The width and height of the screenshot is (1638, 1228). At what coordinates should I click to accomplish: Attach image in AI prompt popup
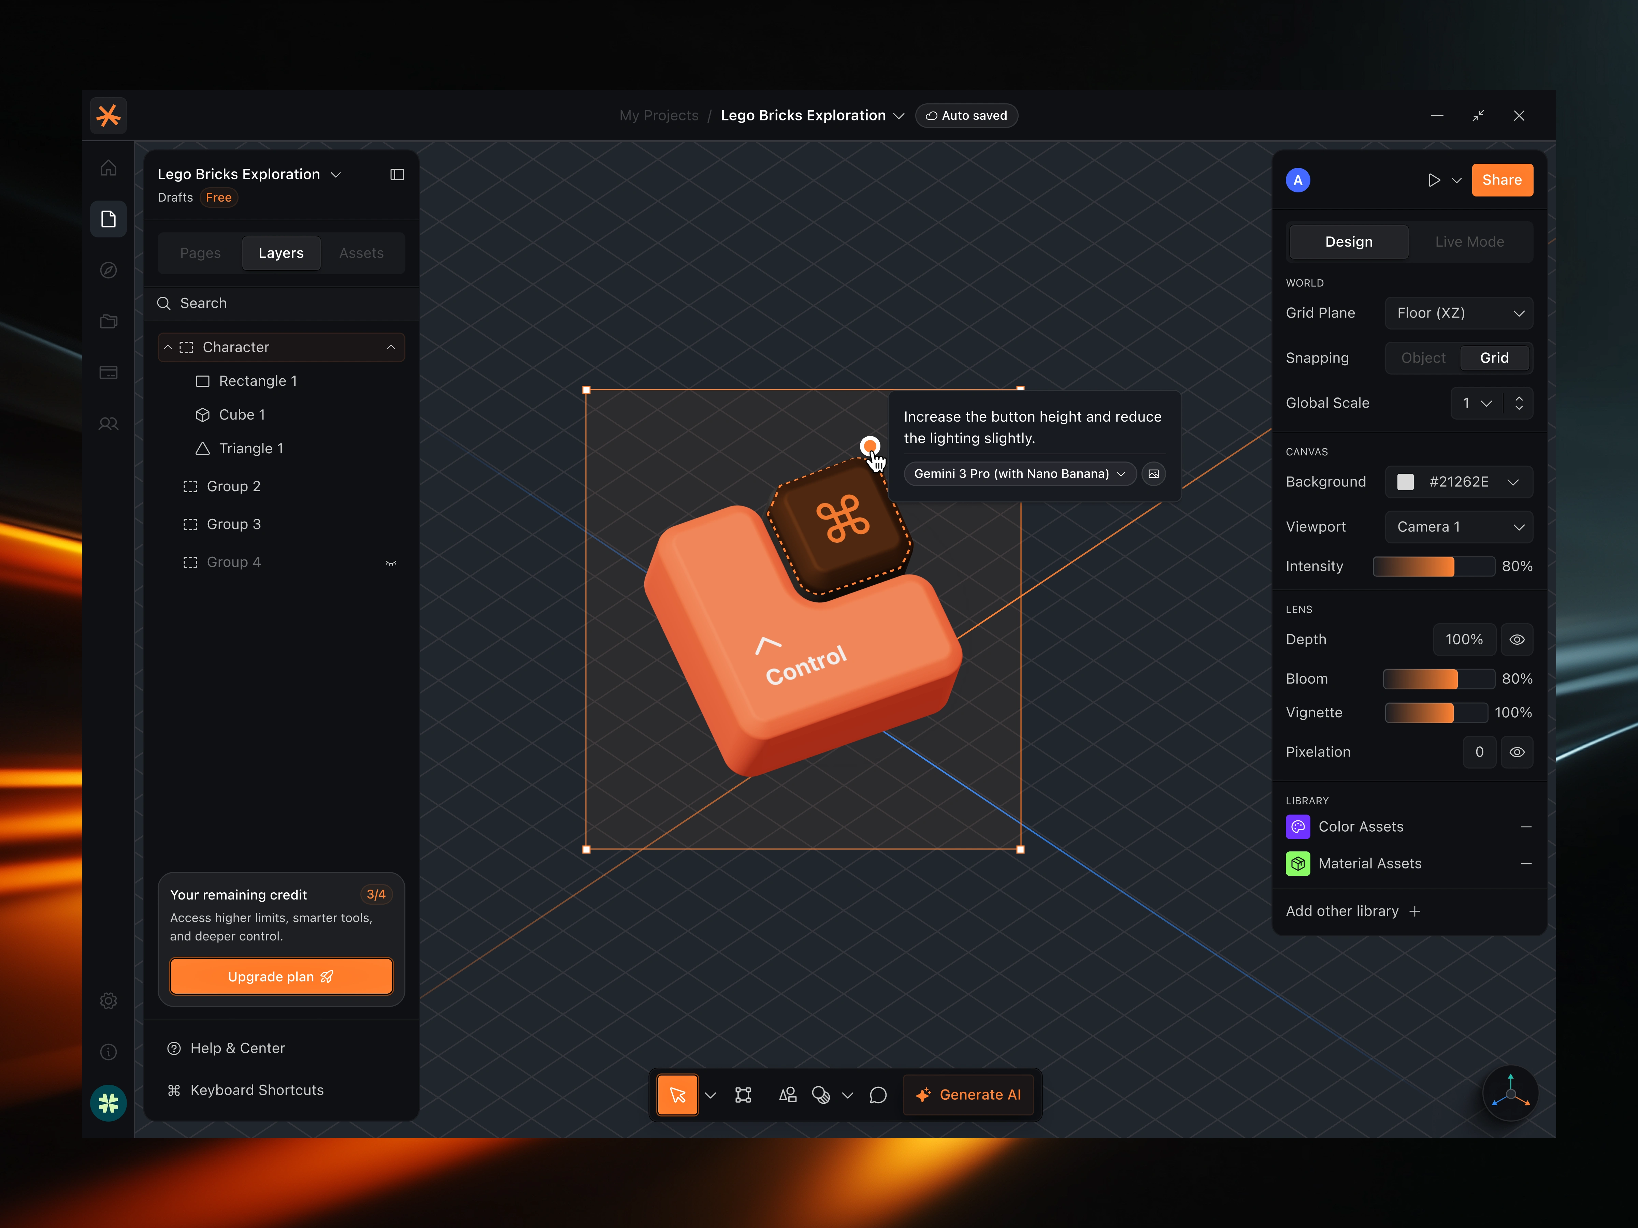(x=1154, y=474)
